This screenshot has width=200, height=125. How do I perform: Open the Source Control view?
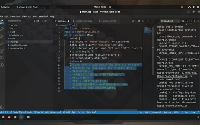click(x=2, y=36)
